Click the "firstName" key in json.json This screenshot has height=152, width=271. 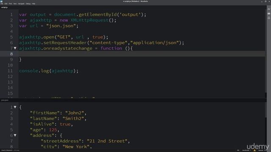click(x=44, y=113)
